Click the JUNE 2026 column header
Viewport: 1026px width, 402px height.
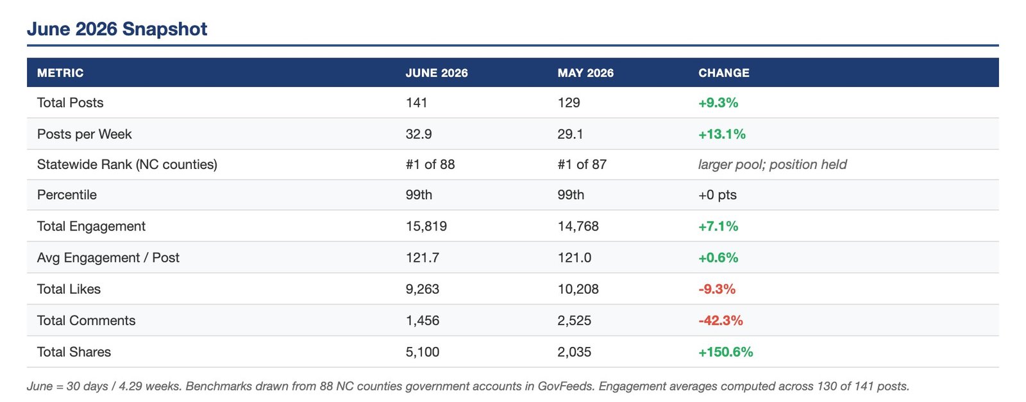tap(437, 73)
